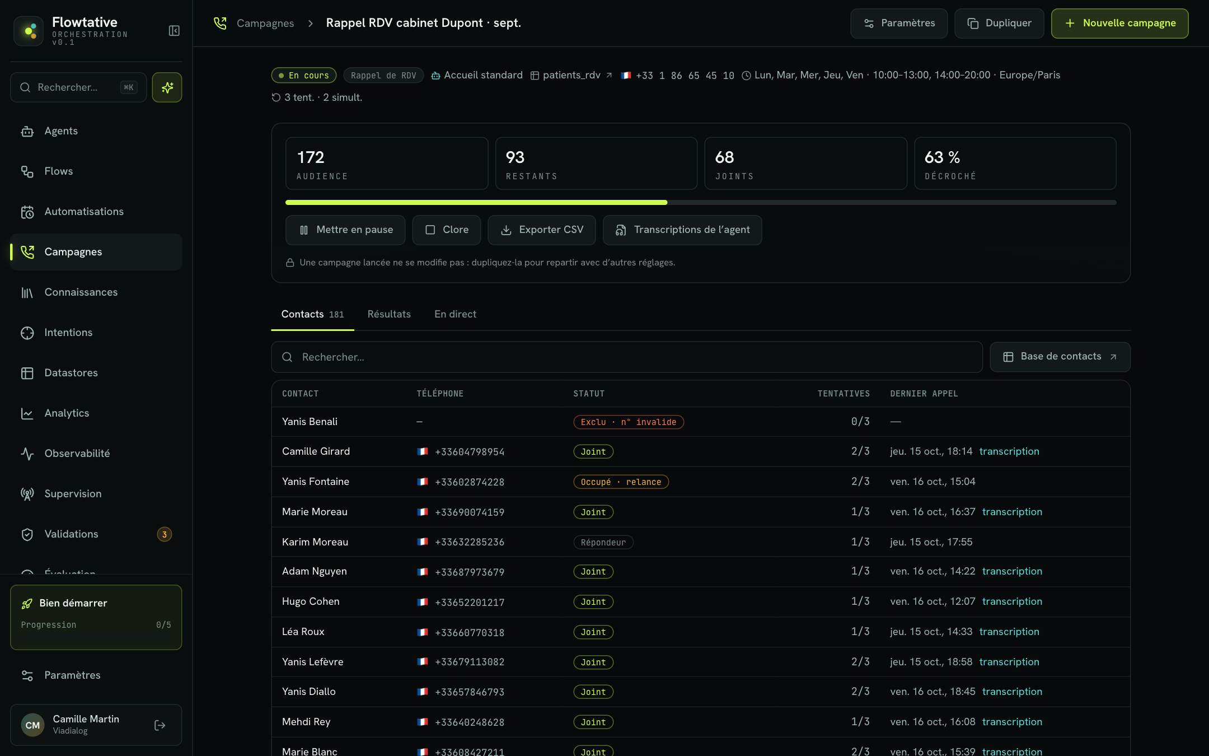Open the Observabilité page

(x=96, y=454)
